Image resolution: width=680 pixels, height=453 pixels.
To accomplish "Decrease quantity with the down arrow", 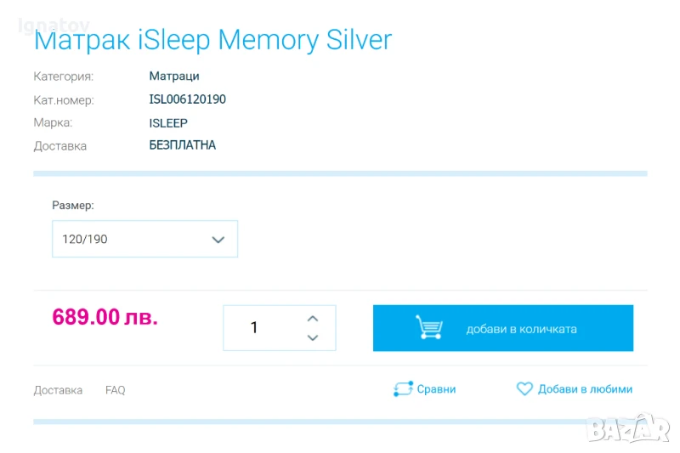I will (x=312, y=337).
